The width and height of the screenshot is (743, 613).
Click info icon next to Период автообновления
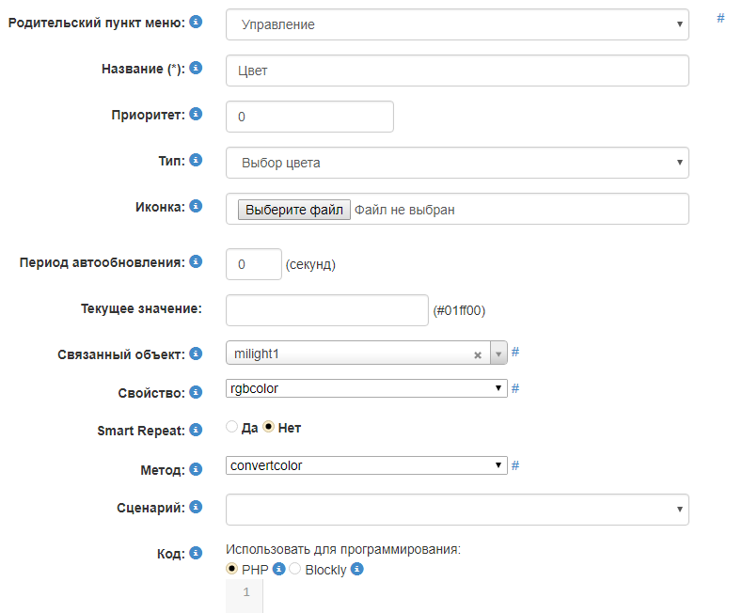click(196, 261)
